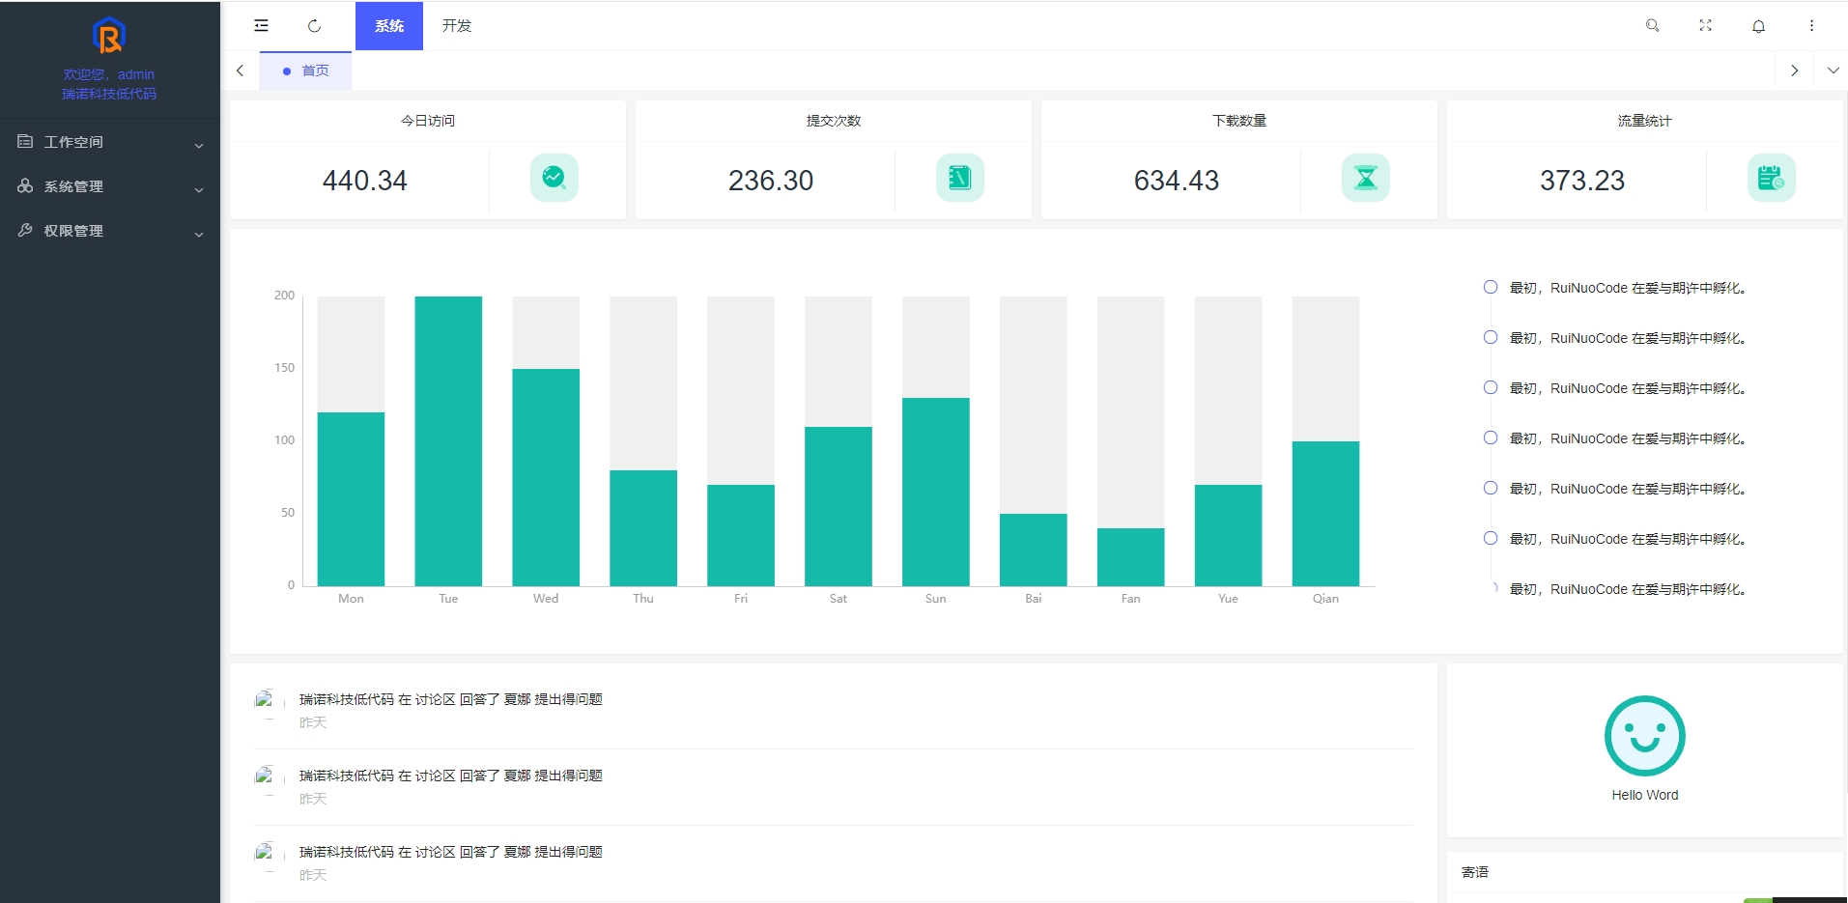Click the 下载数量 hourglass icon
Viewport: 1848px width, 903px height.
(1365, 178)
